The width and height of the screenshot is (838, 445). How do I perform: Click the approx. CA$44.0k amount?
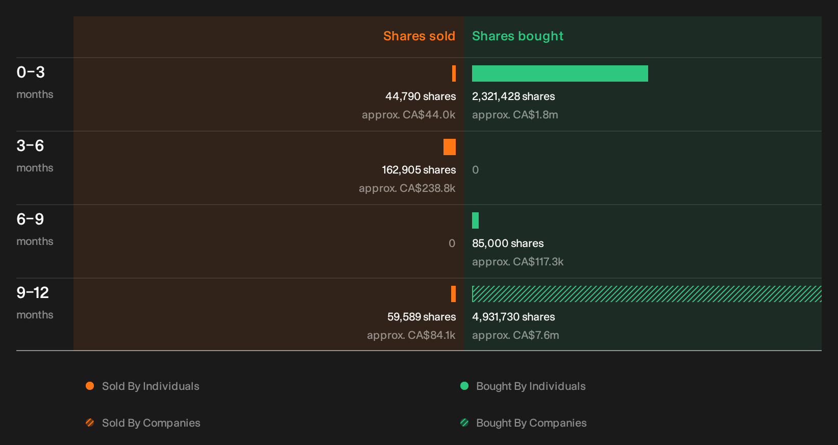(408, 115)
